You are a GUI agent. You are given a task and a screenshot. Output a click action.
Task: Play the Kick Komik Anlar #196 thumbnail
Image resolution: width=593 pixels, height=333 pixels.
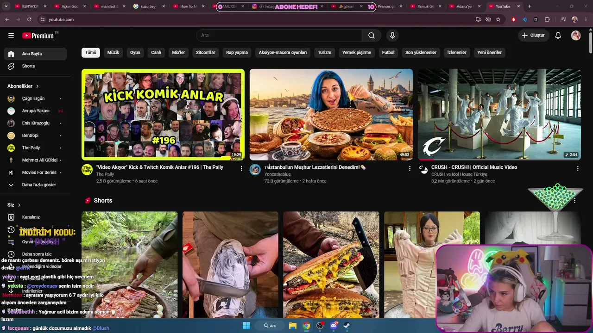163,115
